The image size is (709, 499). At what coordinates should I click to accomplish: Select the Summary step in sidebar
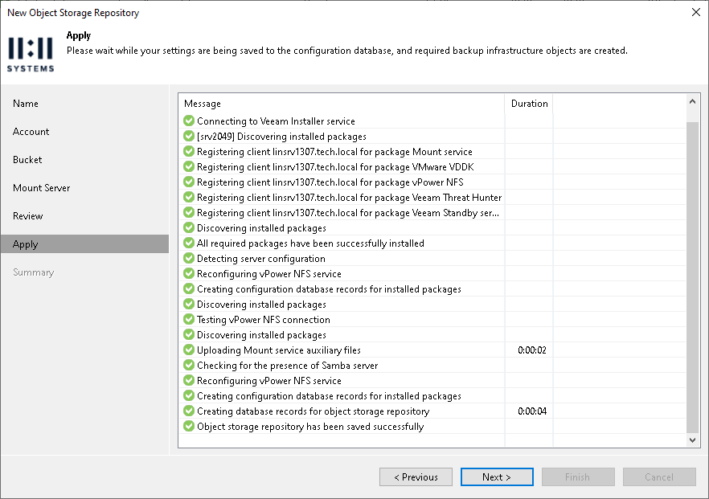click(34, 272)
